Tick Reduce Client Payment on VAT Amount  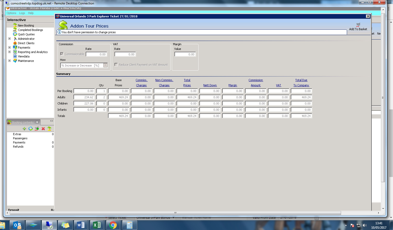click(116, 65)
